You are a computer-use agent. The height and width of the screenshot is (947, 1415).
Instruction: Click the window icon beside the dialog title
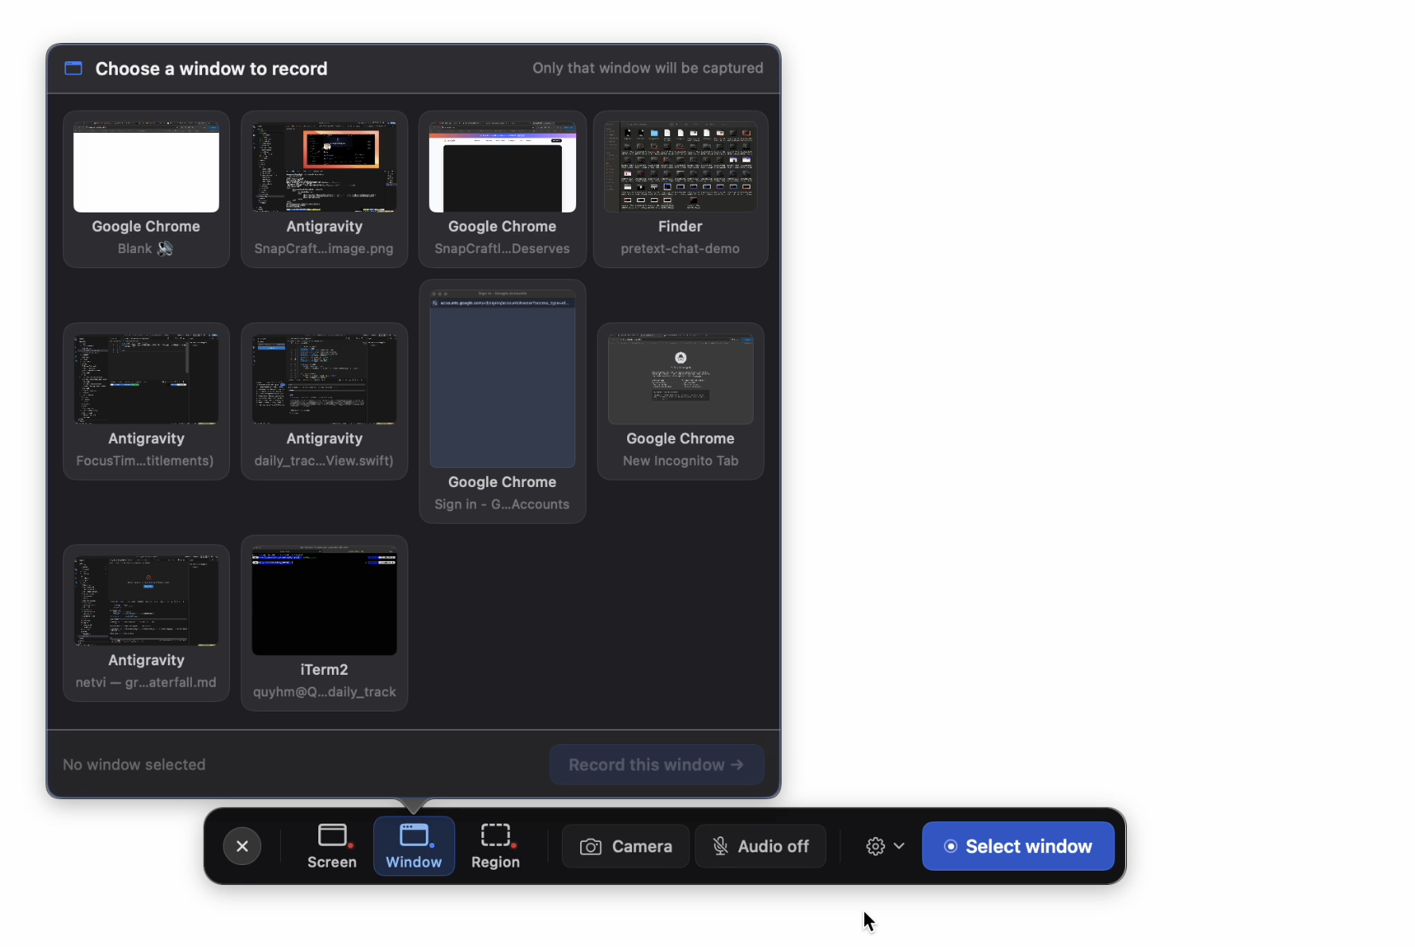[x=73, y=68]
